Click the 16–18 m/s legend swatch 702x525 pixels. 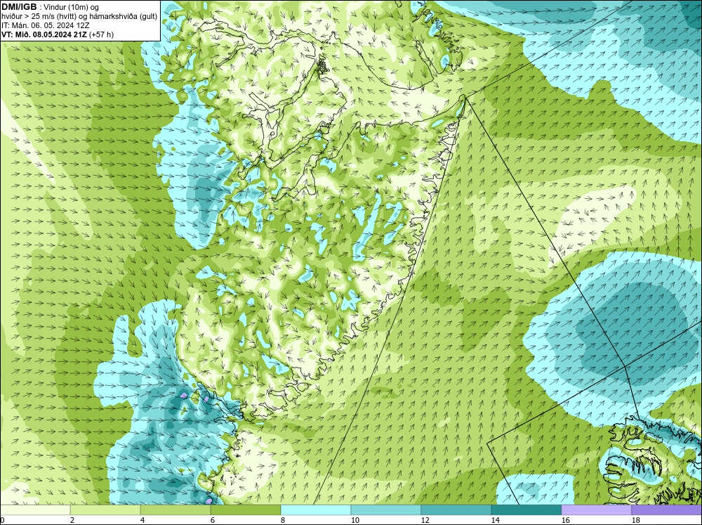[596, 510]
